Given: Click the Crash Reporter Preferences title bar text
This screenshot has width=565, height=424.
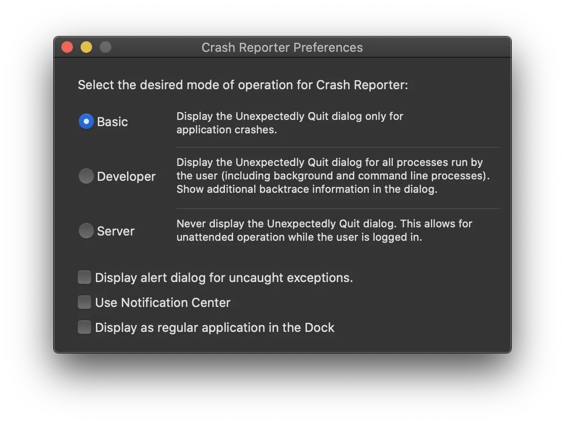Looking at the screenshot, I should 282,47.
